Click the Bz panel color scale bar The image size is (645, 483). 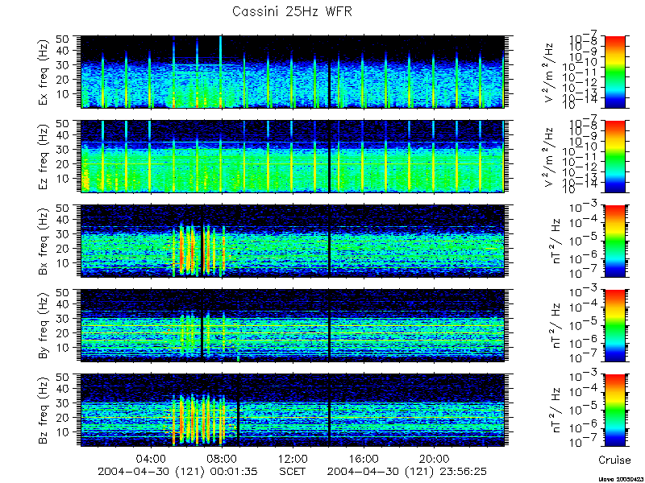pos(614,410)
